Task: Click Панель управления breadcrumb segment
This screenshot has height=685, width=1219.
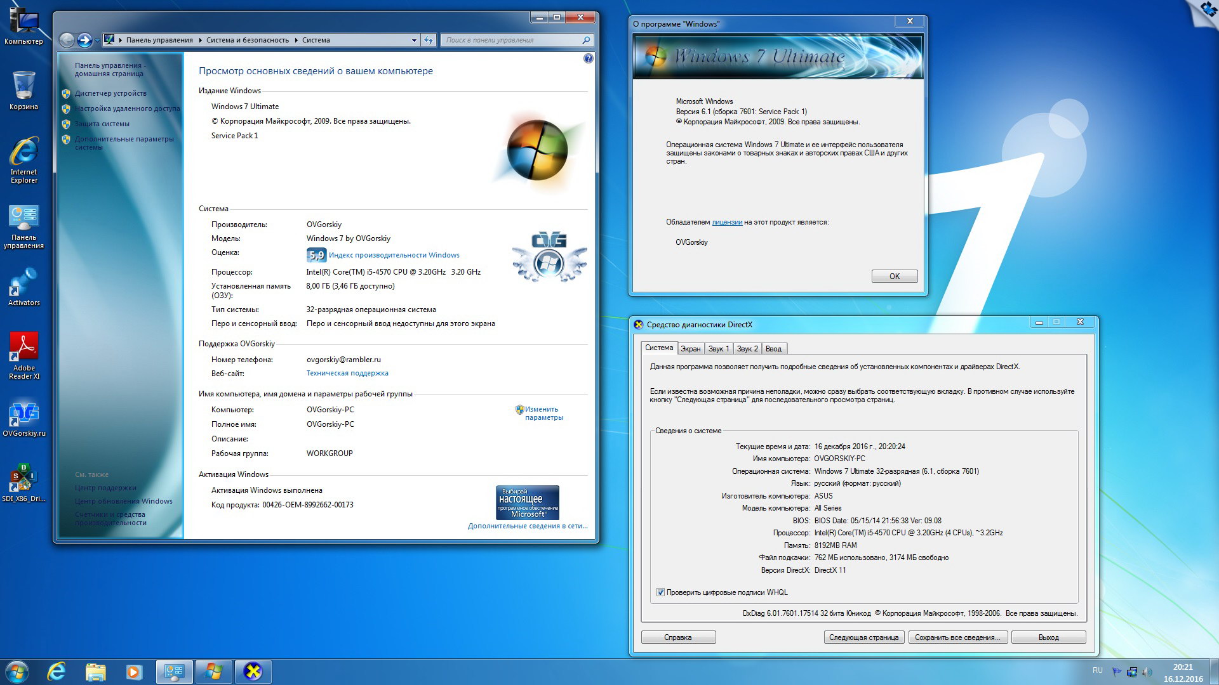Action: pos(159,40)
